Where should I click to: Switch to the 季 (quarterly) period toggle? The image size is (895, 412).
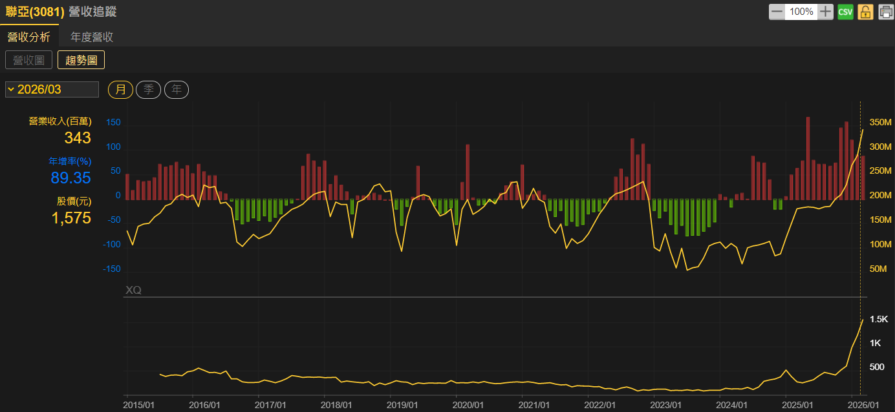coord(148,90)
